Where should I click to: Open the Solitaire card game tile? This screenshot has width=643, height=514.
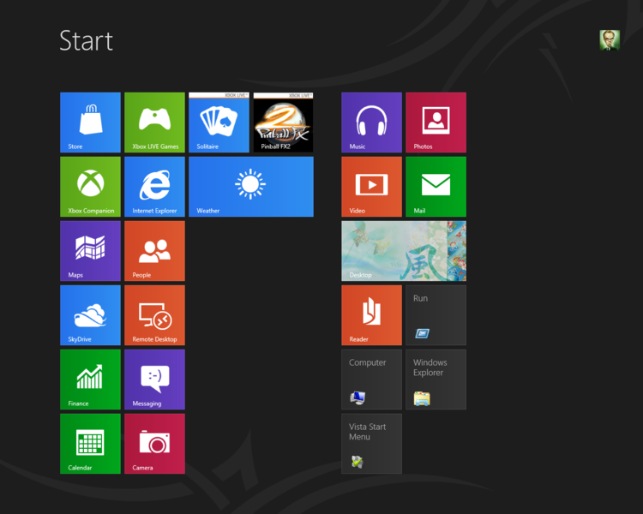219,123
